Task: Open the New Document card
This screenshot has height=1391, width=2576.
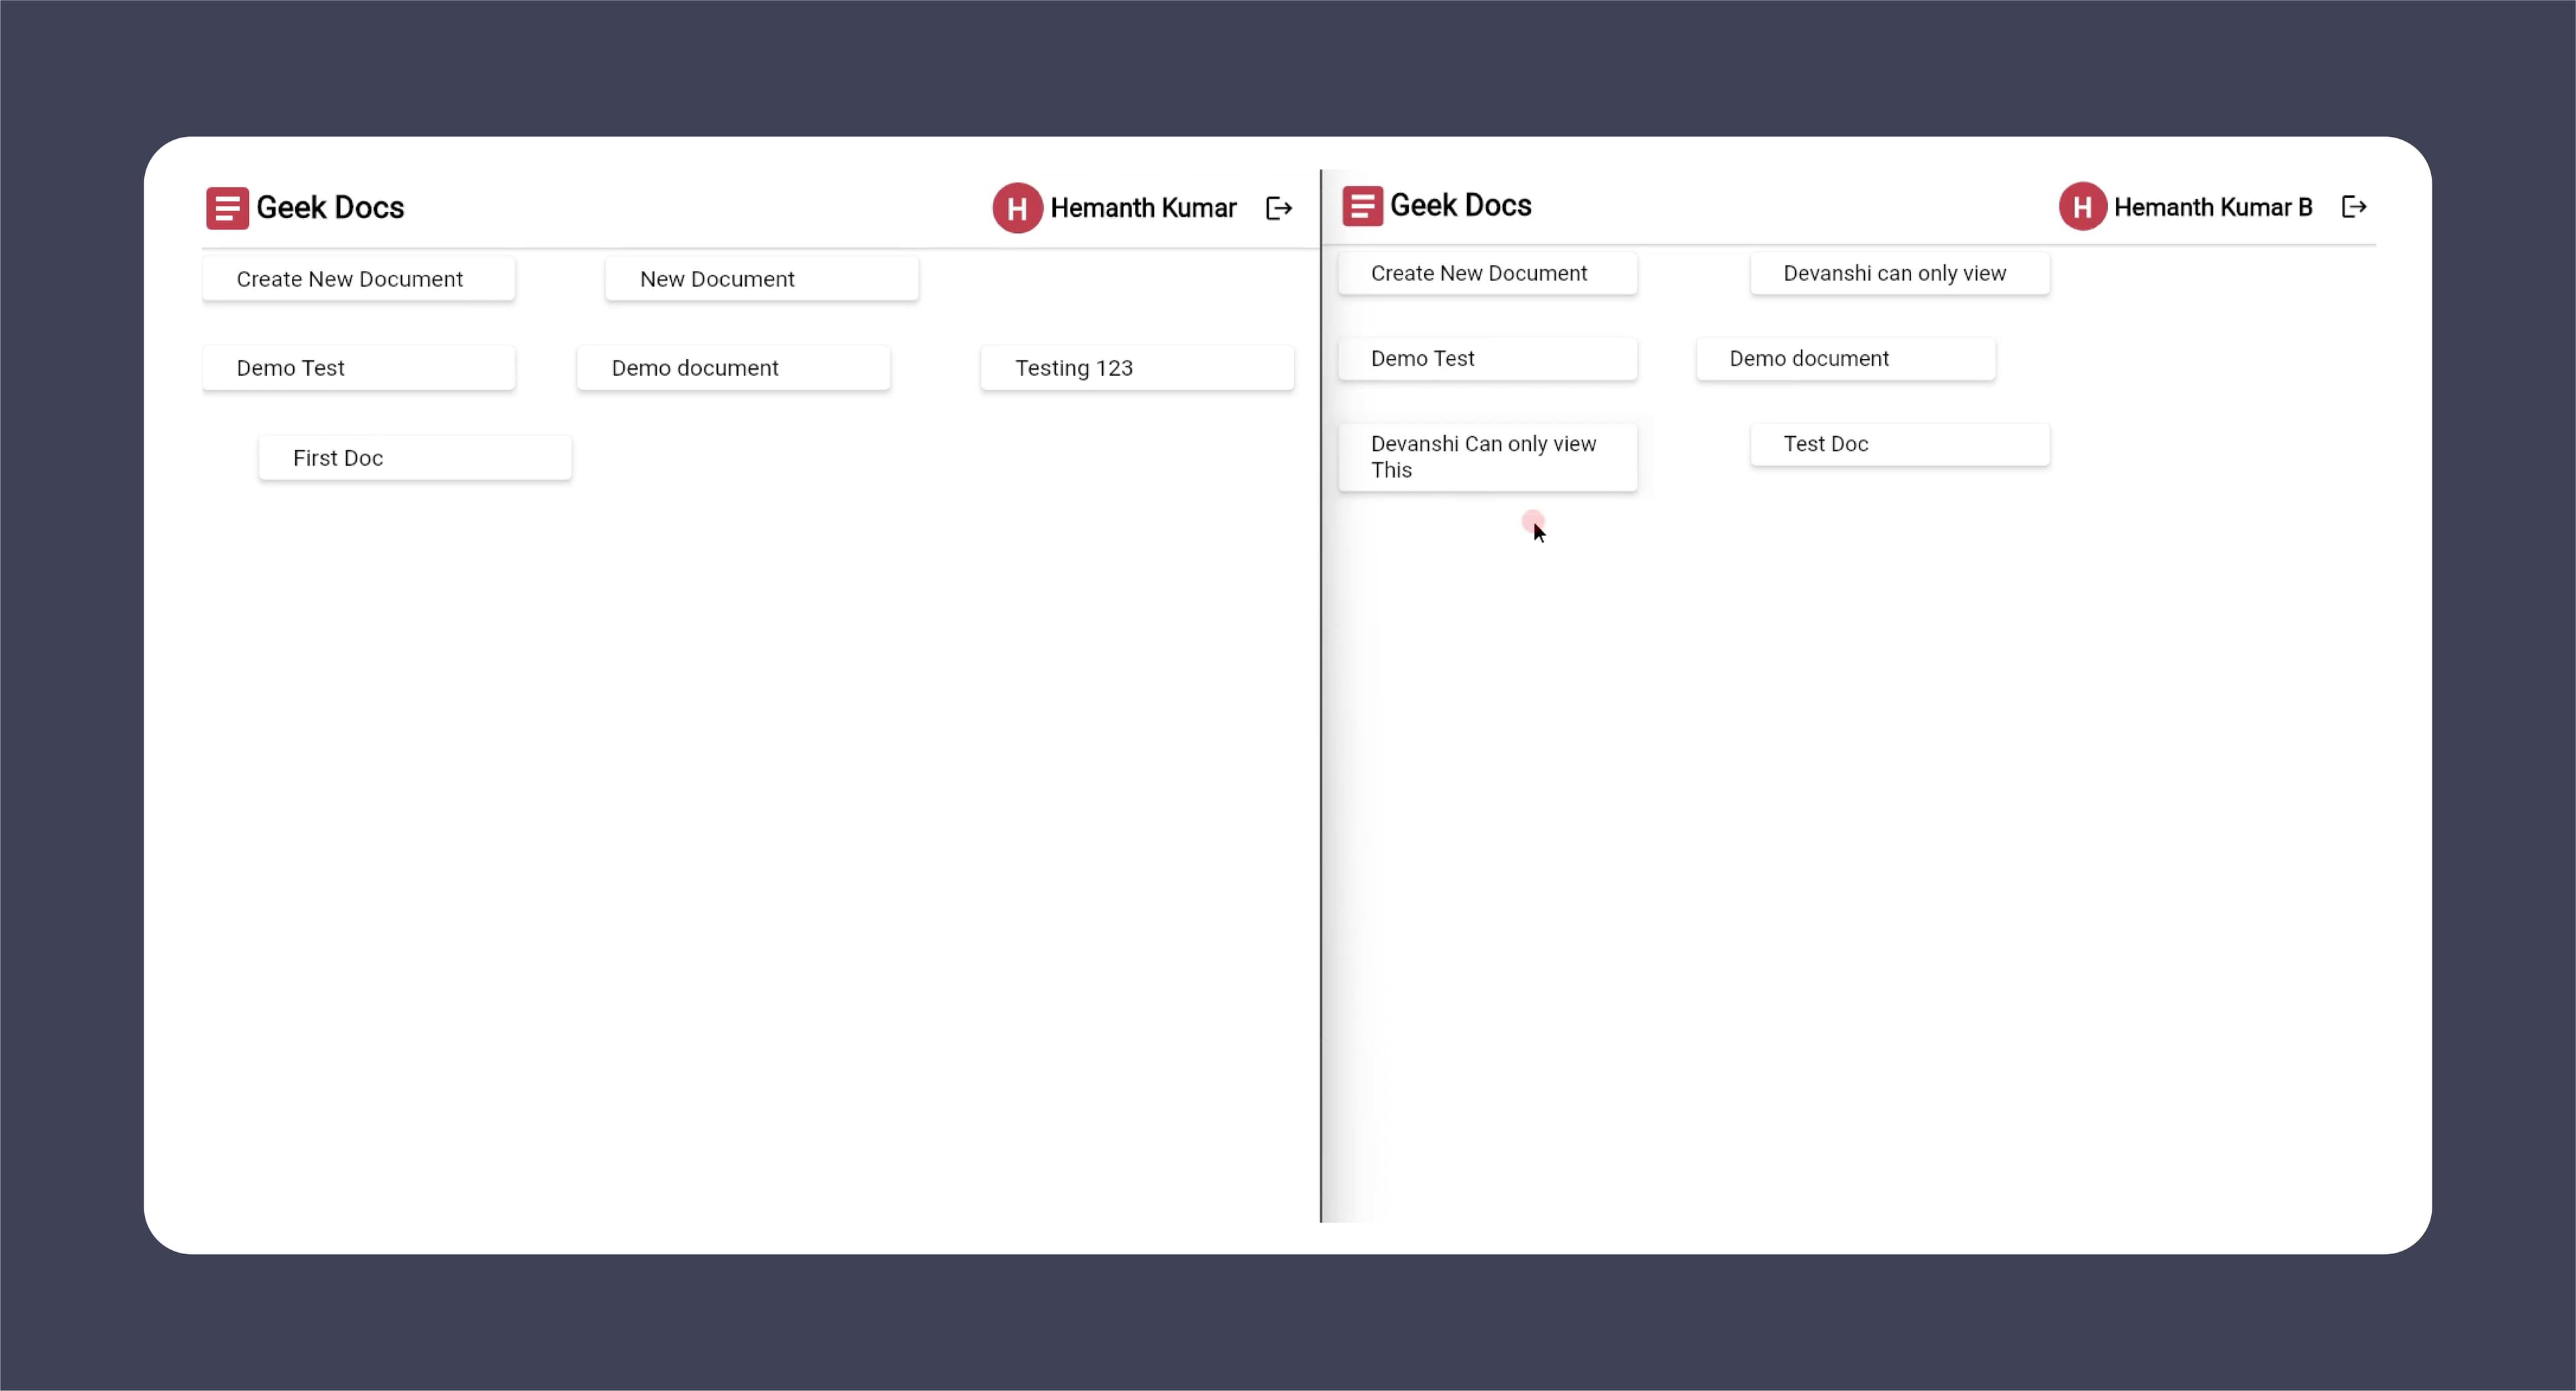Action: pyautogui.click(x=761, y=279)
